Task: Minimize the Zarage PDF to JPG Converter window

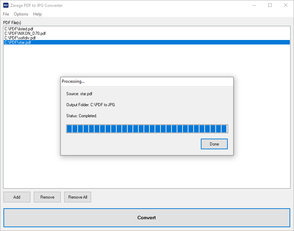Action: (254, 5)
